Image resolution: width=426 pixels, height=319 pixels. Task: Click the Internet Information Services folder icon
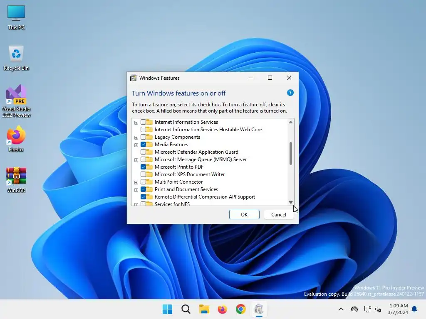click(x=149, y=122)
